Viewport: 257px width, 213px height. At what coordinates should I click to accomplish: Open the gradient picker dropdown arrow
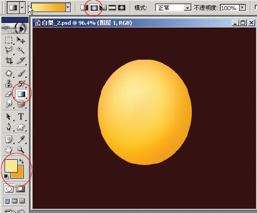point(68,7)
